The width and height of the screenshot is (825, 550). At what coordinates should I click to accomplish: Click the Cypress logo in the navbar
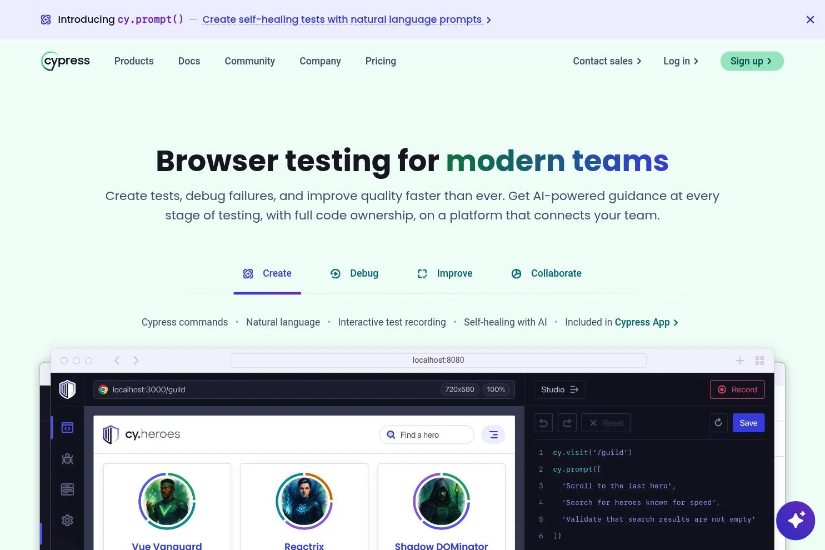66,61
